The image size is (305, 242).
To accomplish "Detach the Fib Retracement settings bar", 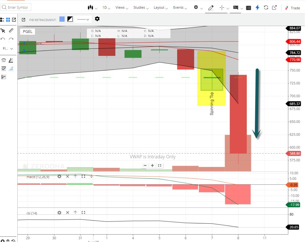I will pyautogui.click(x=24, y=20).
